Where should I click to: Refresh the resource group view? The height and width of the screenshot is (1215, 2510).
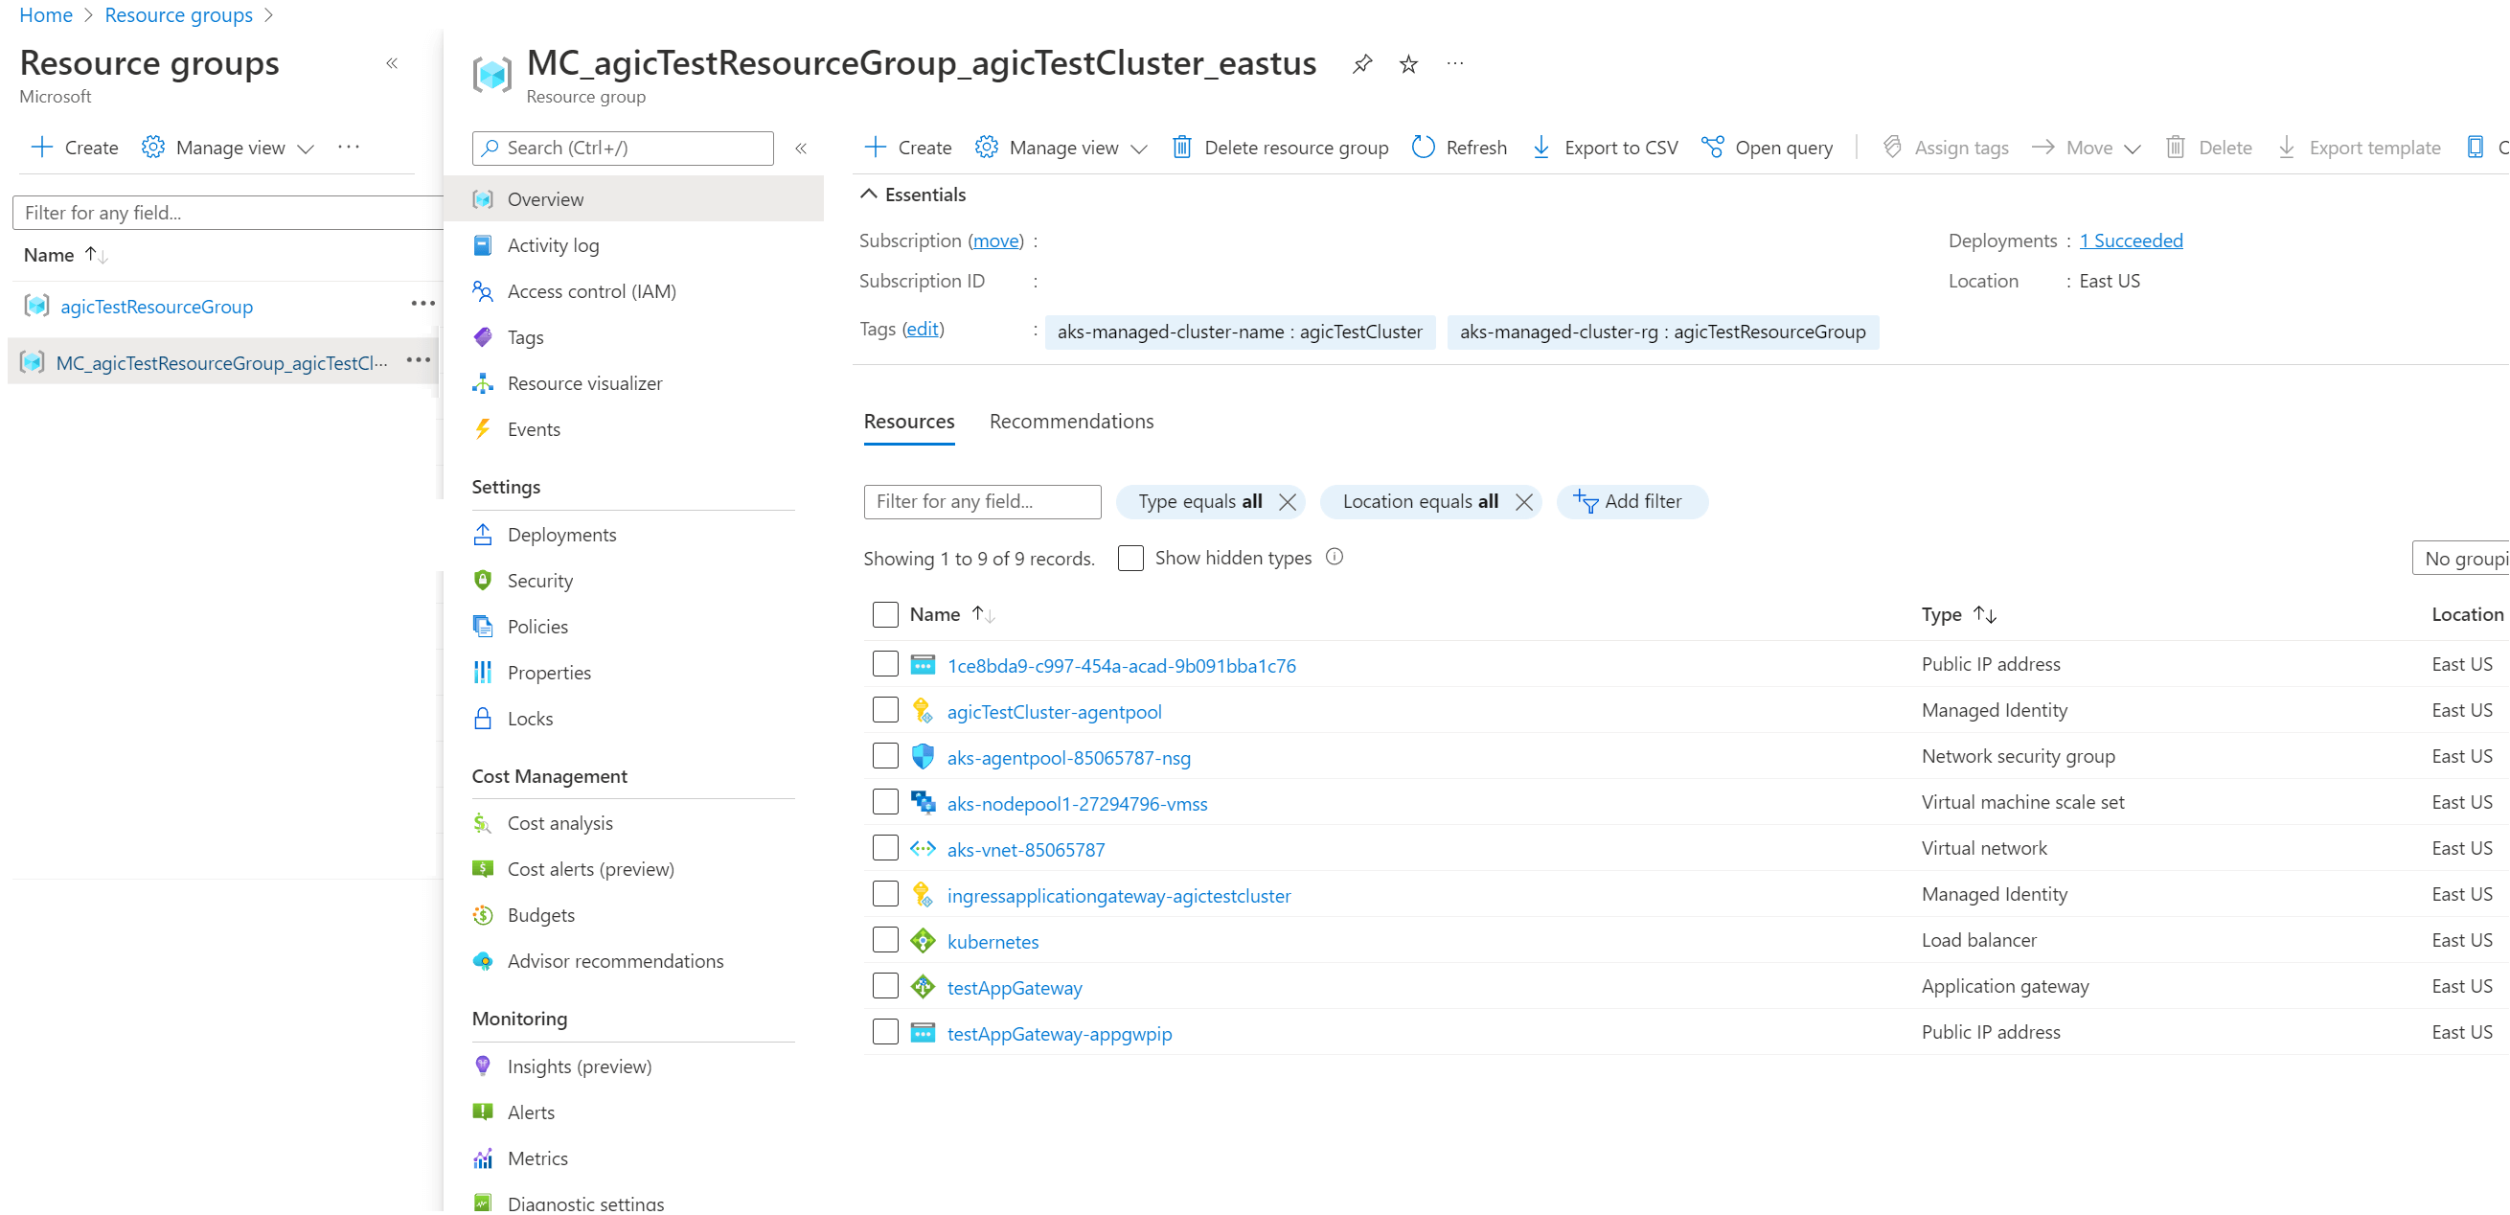pyautogui.click(x=1459, y=148)
